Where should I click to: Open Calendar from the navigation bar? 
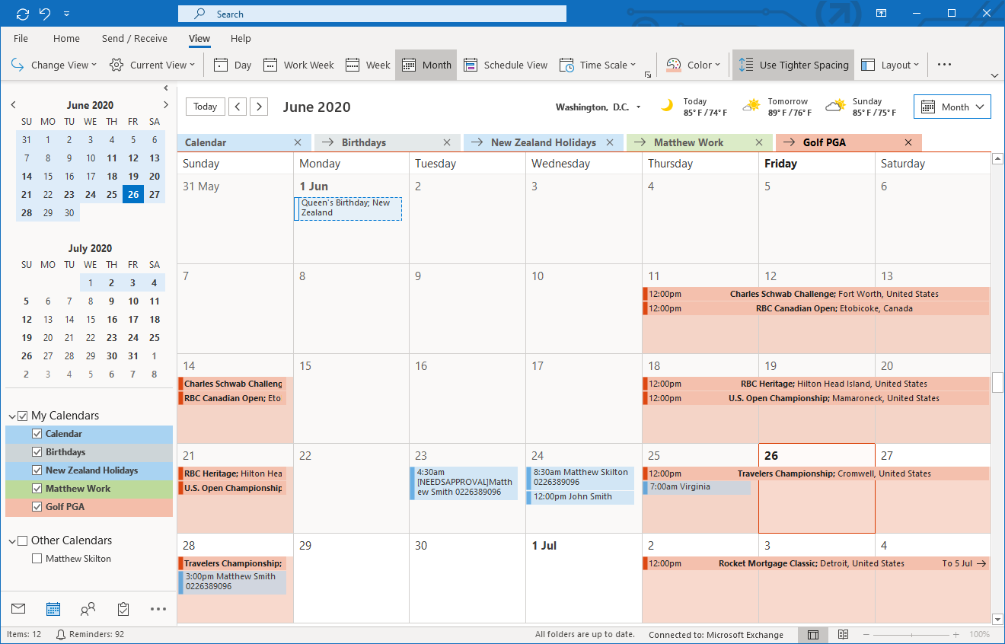(x=53, y=609)
